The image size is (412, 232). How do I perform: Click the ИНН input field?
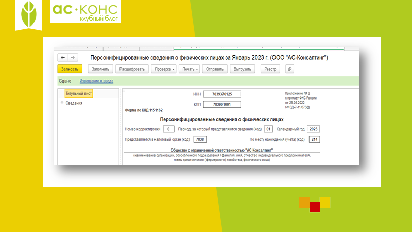click(x=222, y=94)
